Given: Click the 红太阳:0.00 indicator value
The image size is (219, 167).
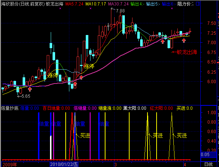Looking at the screenshot, I should (161, 108).
